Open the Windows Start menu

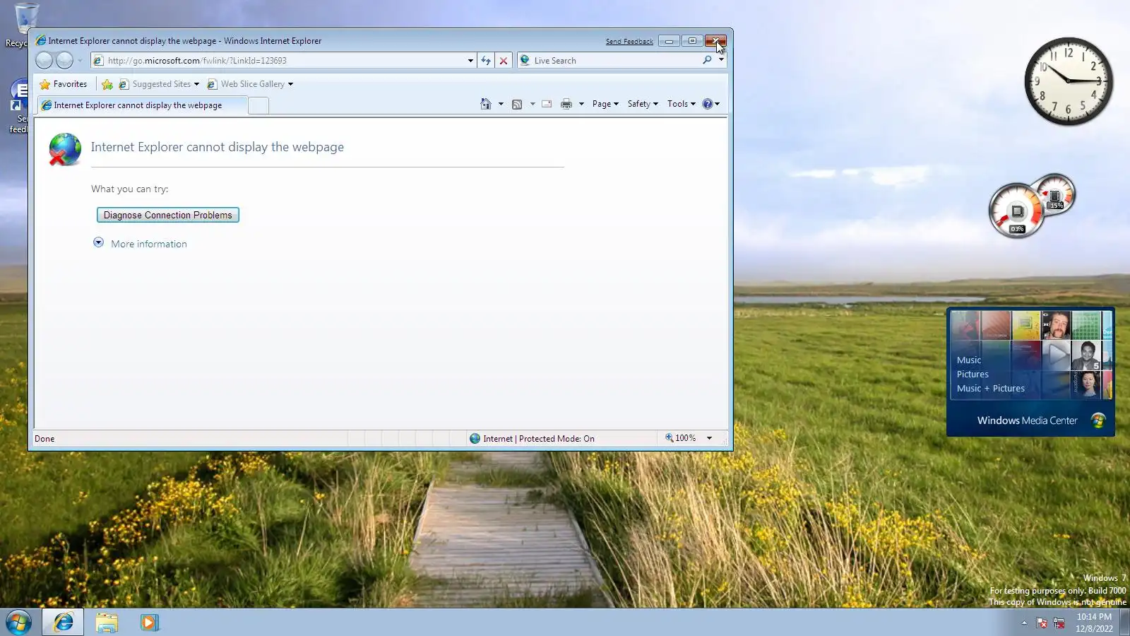click(19, 623)
